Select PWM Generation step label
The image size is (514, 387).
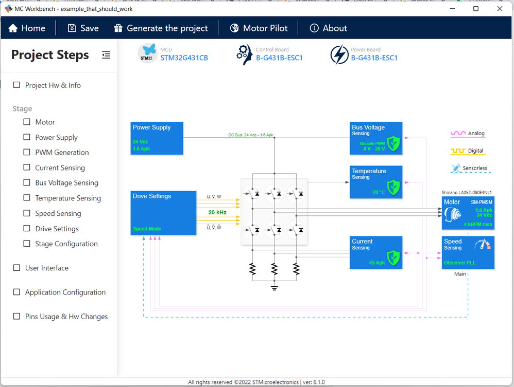point(62,153)
